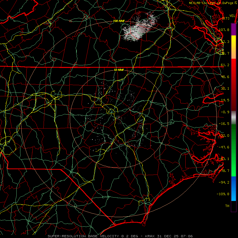Viewport: 238px width, 238px height.
Task: Select the -94.2 legend value
Action: tap(224, 182)
